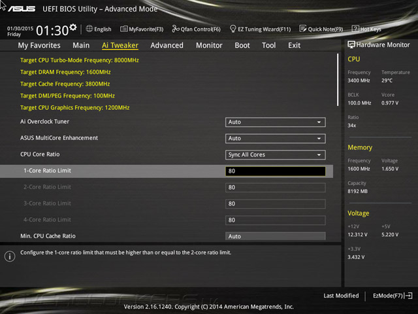Click the Min. CPU Cache Ratio field
The image size is (418, 314).
click(x=276, y=236)
